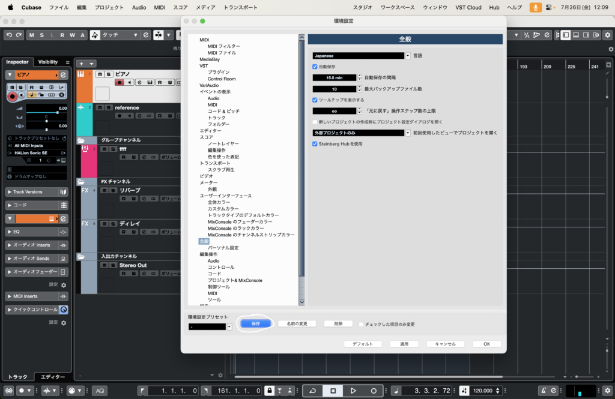Click the 保存 preset button
This screenshot has width=615, height=399.
[x=255, y=323]
